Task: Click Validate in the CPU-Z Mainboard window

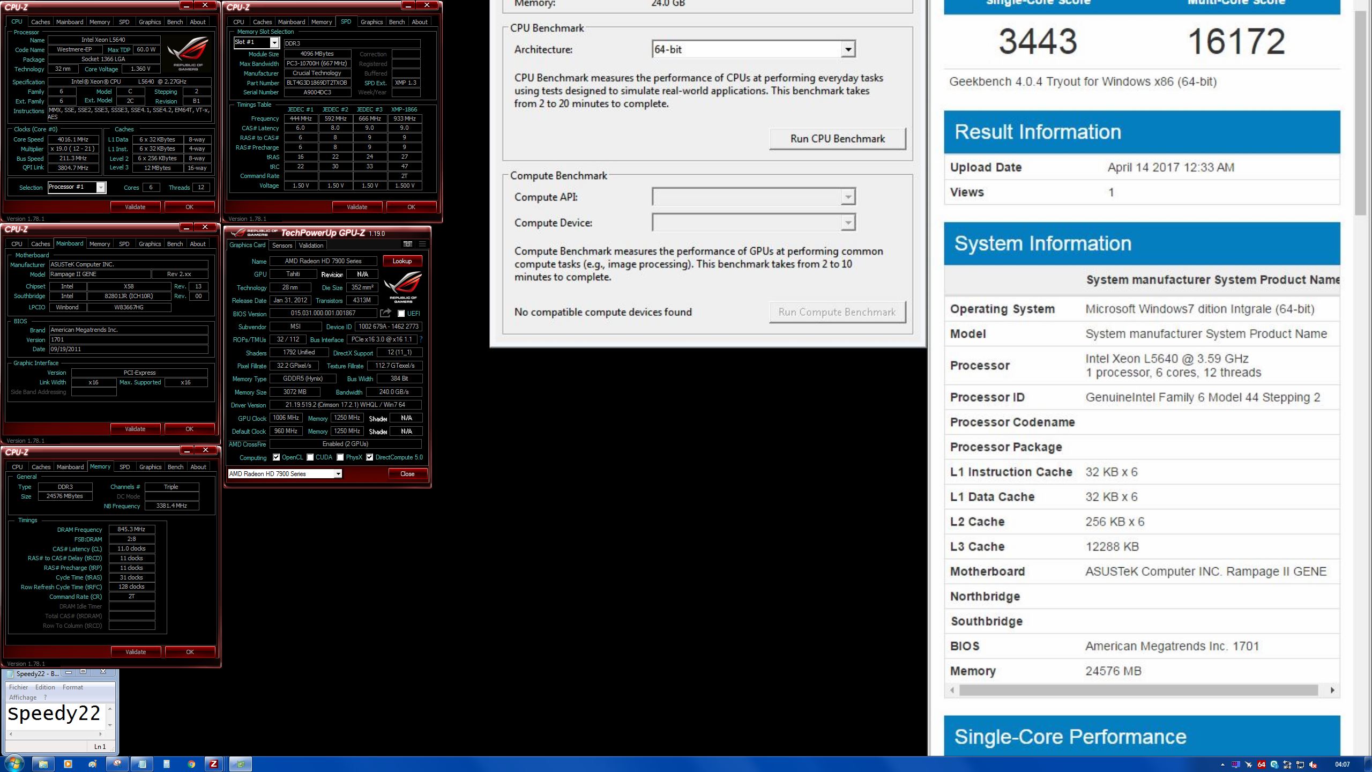Action: tap(135, 429)
